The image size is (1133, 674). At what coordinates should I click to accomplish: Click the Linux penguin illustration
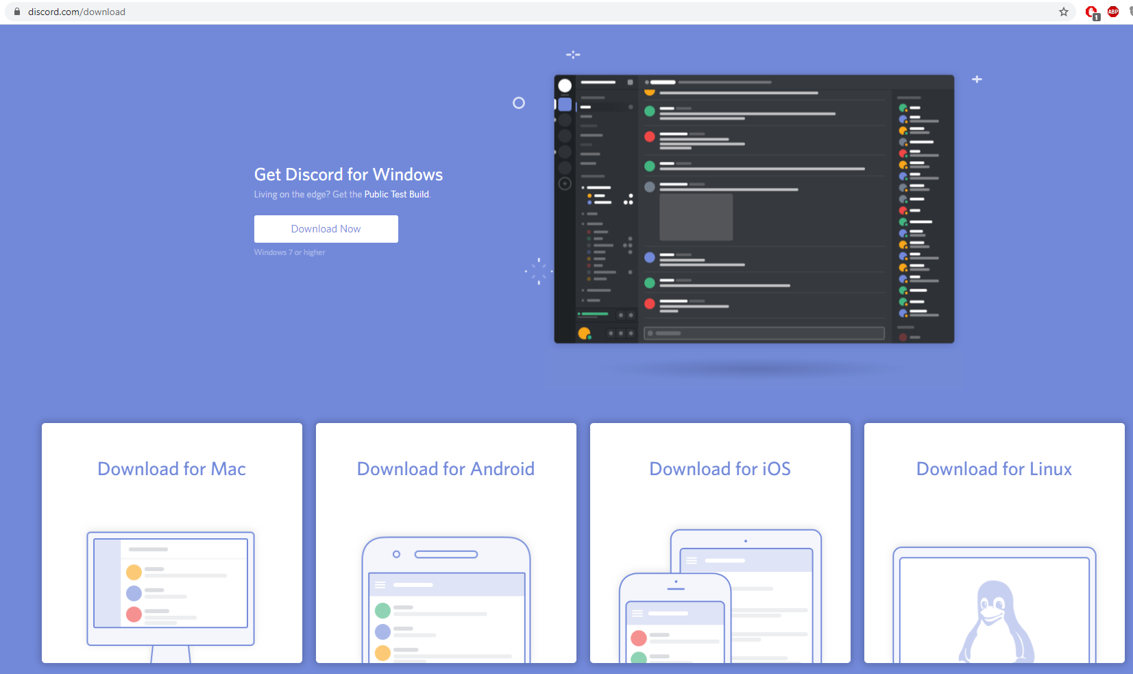click(995, 621)
